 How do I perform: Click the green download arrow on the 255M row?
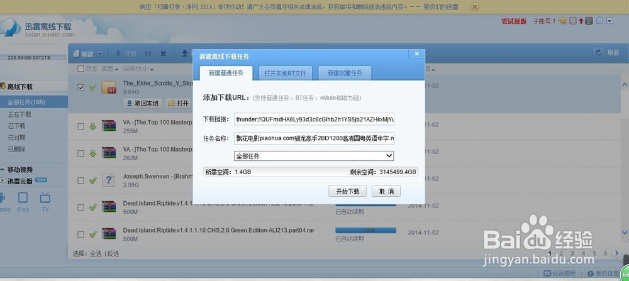(x=93, y=127)
